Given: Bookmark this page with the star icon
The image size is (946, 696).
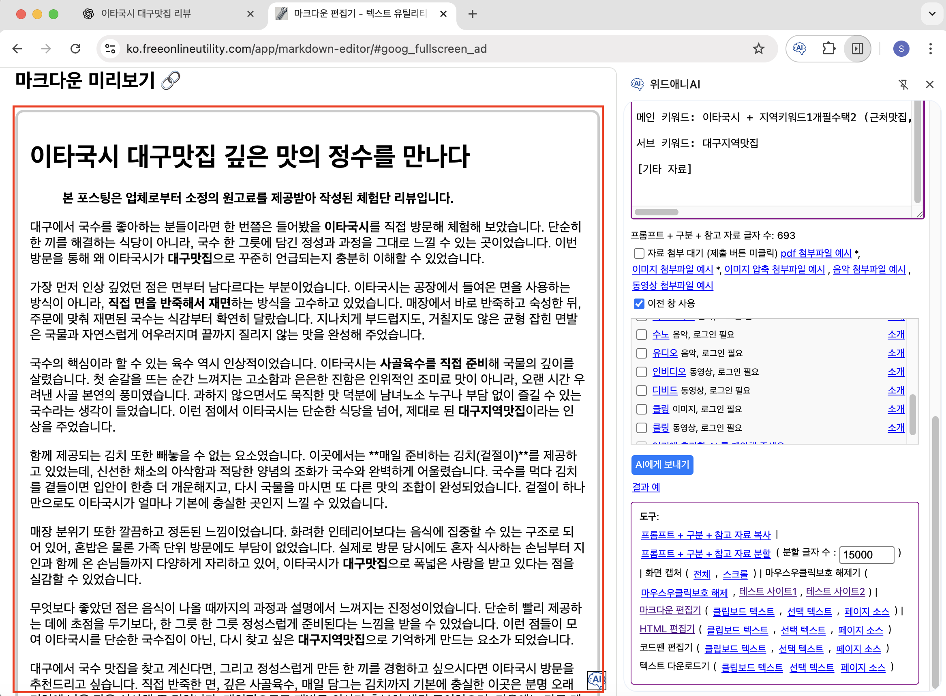Looking at the screenshot, I should coord(758,49).
